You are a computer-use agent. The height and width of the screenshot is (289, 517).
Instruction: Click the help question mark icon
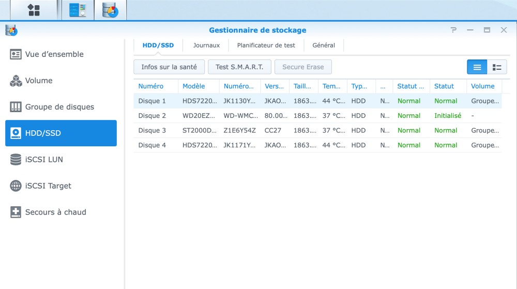tap(453, 30)
